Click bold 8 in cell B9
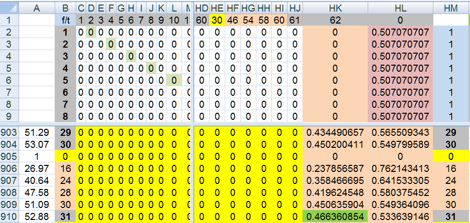 65,116
